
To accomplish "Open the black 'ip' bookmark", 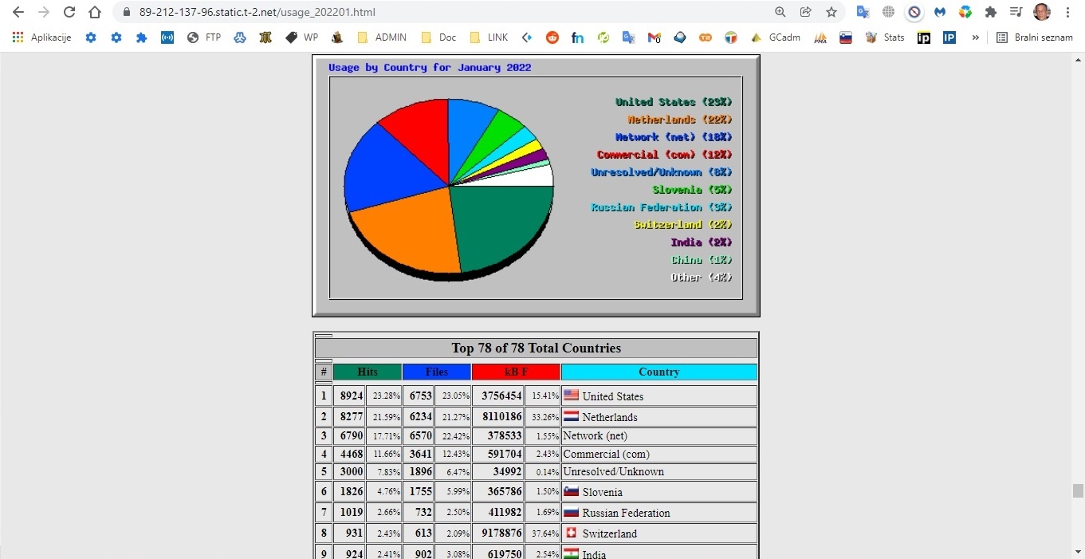I will pos(924,37).
